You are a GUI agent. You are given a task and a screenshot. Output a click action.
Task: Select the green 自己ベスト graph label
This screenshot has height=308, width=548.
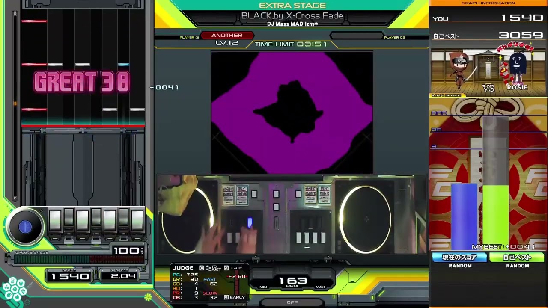pos(517,258)
